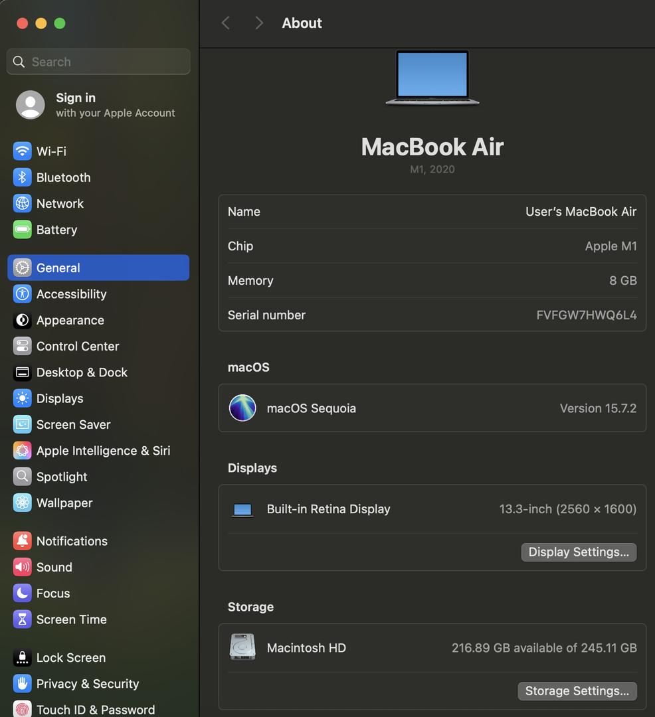
Task: Click the Touch ID & Password icon
Action: point(22,710)
